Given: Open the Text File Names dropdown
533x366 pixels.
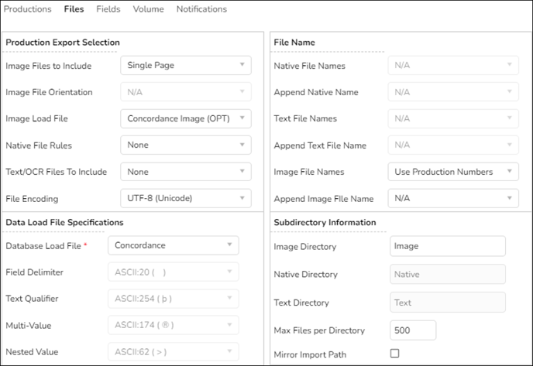Looking at the screenshot, I should pyautogui.click(x=453, y=118).
